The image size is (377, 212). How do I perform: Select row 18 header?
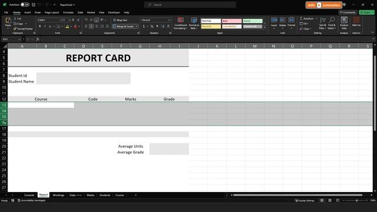(x=4, y=134)
